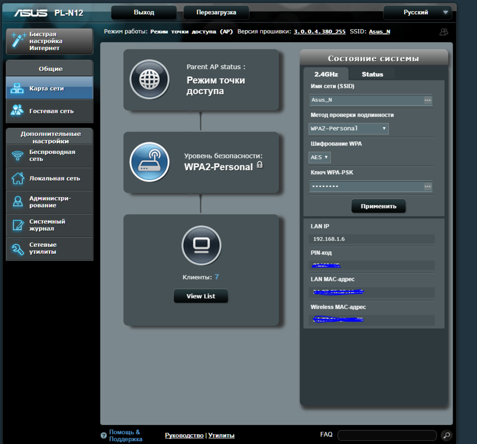477x444 pixels.
Task: Click the users icon in top right corner
Action: [x=443, y=32]
